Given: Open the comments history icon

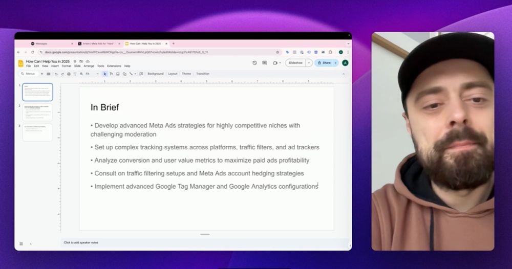Looking at the screenshot, I should [x=265, y=62].
